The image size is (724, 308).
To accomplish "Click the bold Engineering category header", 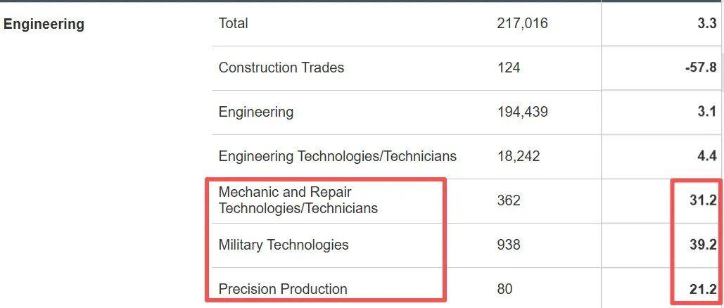I will pyautogui.click(x=44, y=24).
